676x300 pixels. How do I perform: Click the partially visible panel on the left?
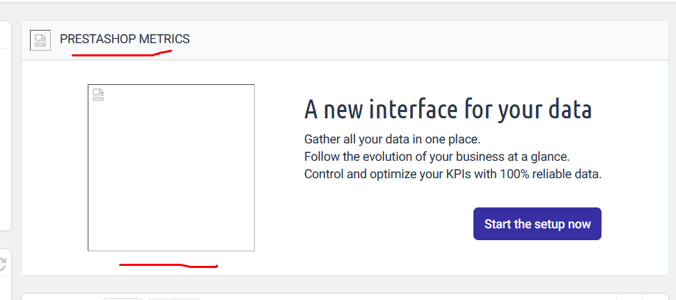click(x=5, y=125)
